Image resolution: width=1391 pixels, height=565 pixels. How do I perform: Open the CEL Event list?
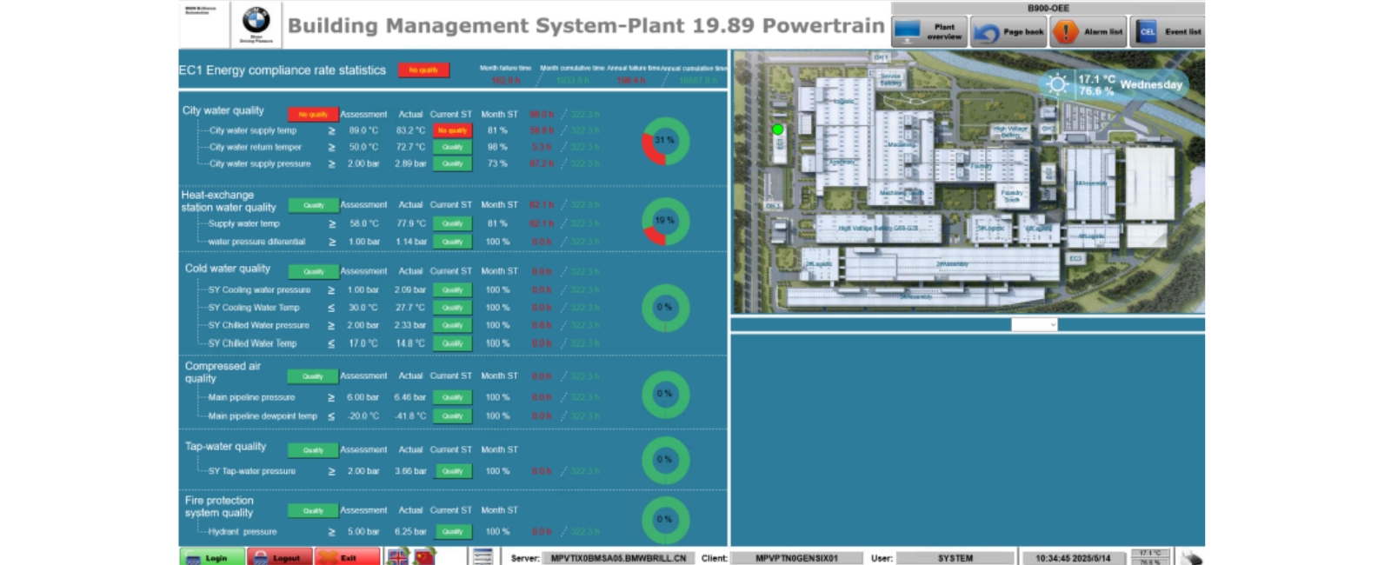tap(1168, 32)
